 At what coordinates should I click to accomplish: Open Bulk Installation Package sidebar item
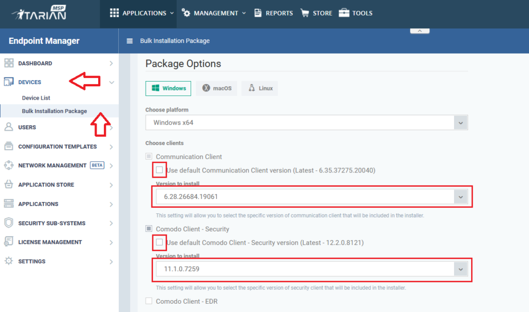coord(54,111)
